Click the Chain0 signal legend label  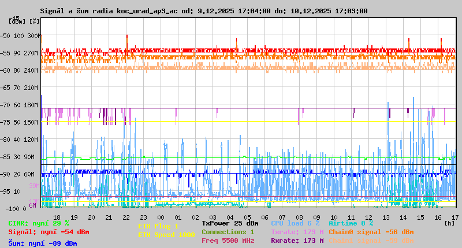(371, 232)
